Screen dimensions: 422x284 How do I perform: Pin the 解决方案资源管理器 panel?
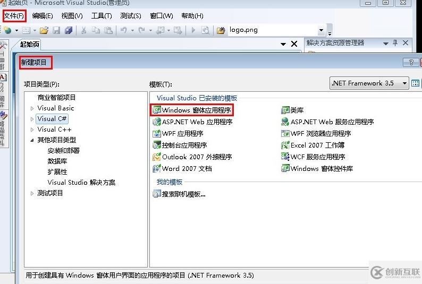(x=395, y=43)
